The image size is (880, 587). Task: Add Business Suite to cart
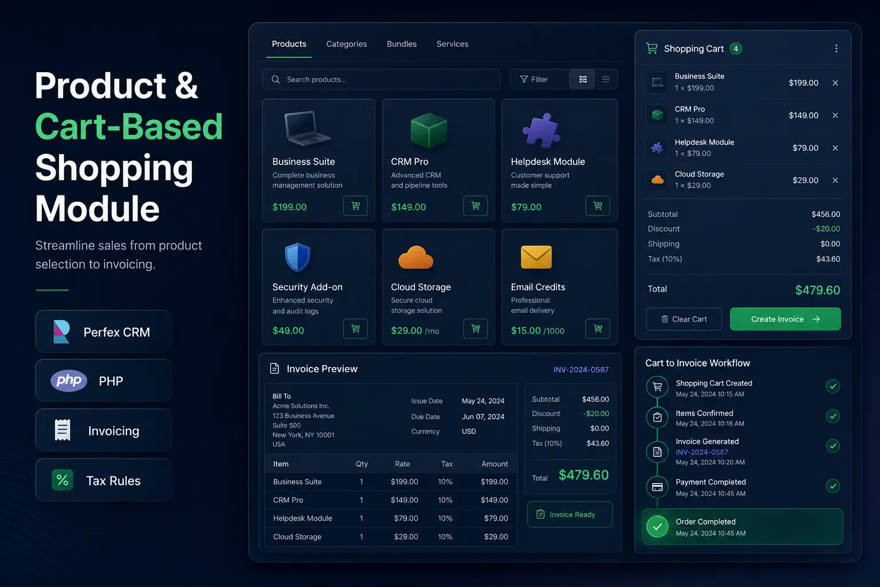(355, 206)
